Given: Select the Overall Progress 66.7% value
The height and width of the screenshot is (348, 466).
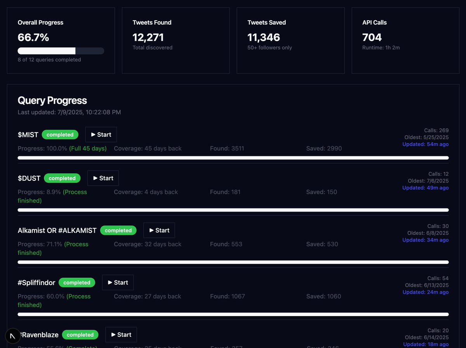Looking at the screenshot, I should click(x=33, y=37).
